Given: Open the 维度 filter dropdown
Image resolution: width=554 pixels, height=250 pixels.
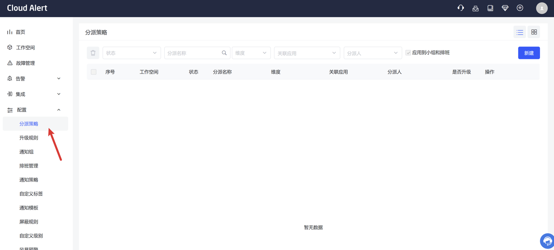Looking at the screenshot, I should click(251, 53).
